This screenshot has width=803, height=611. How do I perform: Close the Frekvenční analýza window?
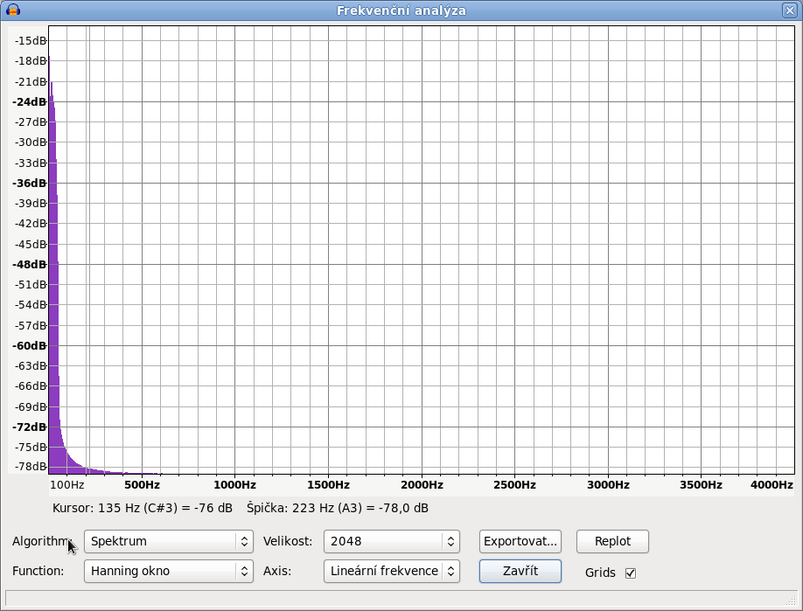coord(789,10)
